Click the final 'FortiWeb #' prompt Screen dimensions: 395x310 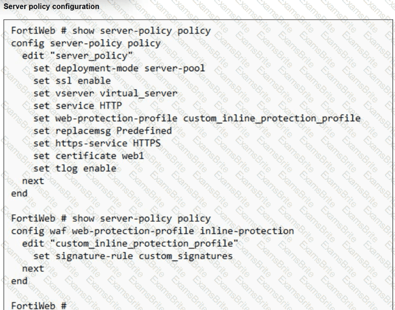pyautogui.click(x=39, y=306)
